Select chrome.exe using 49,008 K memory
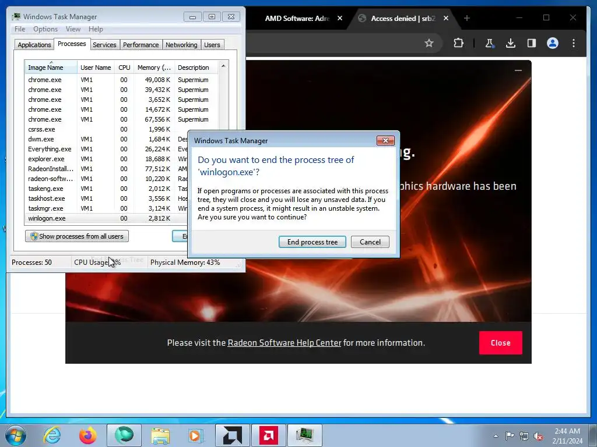This screenshot has width=597, height=447. (122, 80)
